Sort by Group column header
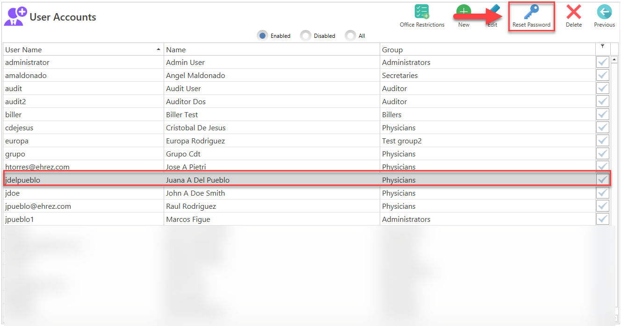The height and width of the screenshot is (326, 621). [488, 50]
